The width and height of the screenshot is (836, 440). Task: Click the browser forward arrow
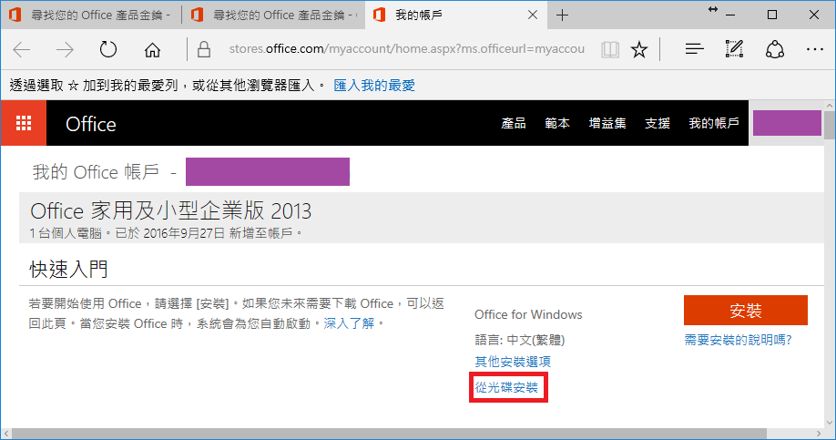coord(65,49)
